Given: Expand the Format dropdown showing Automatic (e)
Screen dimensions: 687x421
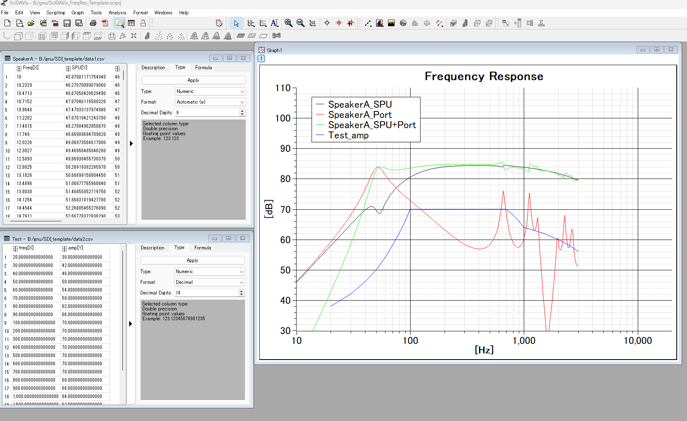Looking at the screenshot, I should click(x=210, y=102).
